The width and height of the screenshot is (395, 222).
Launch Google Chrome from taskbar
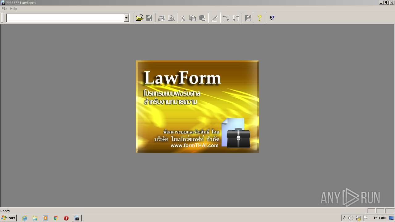(x=56, y=218)
